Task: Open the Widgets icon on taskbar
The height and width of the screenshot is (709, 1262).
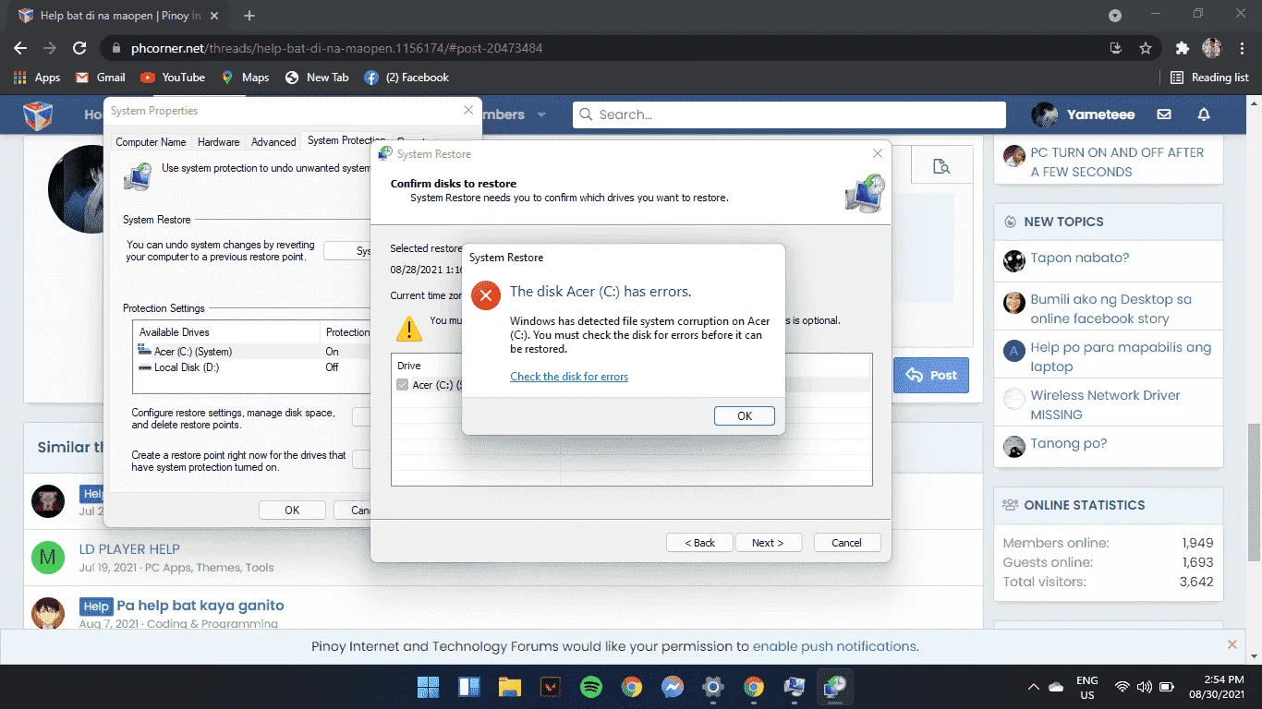Action: pyautogui.click(x=468, y=687)
